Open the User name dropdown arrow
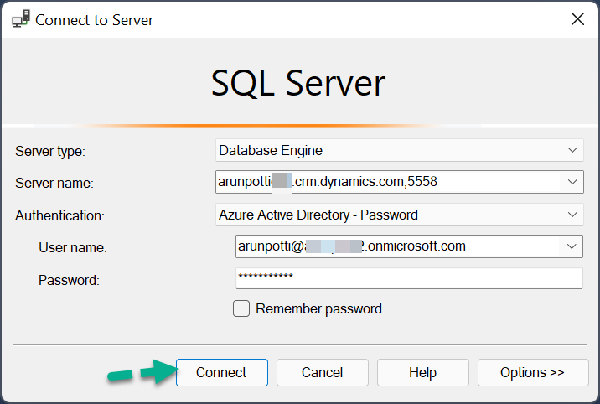 tap(572, 246)
